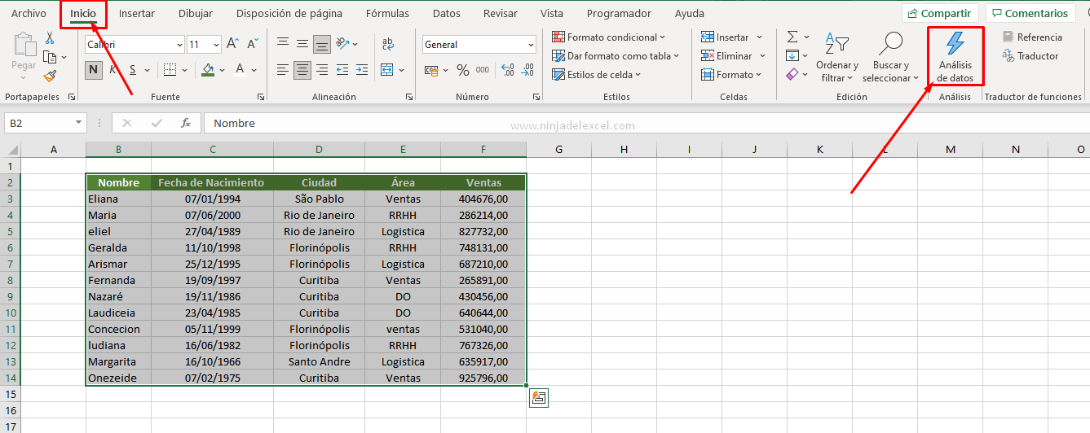This screenshot has height=433, width=1090.
Task: Open the Buscar y seleccionar dropdown
Action: 890,57
